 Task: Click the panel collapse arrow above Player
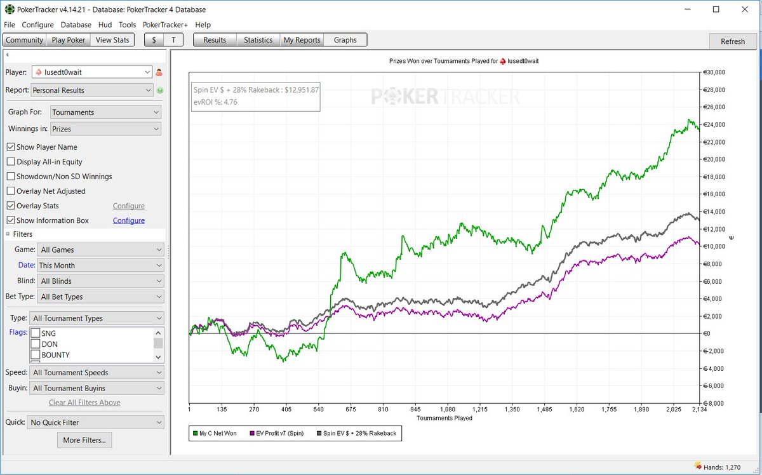pyautogui.click(x=6, y=56)
